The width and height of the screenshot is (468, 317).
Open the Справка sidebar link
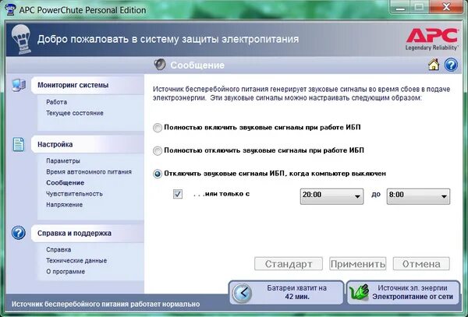click(x=58, y=250)
